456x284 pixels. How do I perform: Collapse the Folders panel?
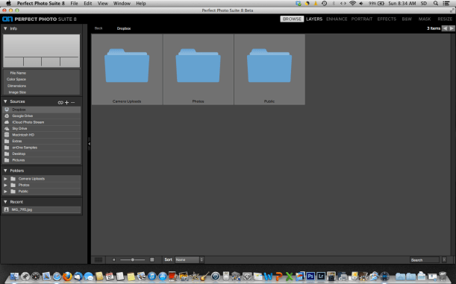click(x=5, y=171)
